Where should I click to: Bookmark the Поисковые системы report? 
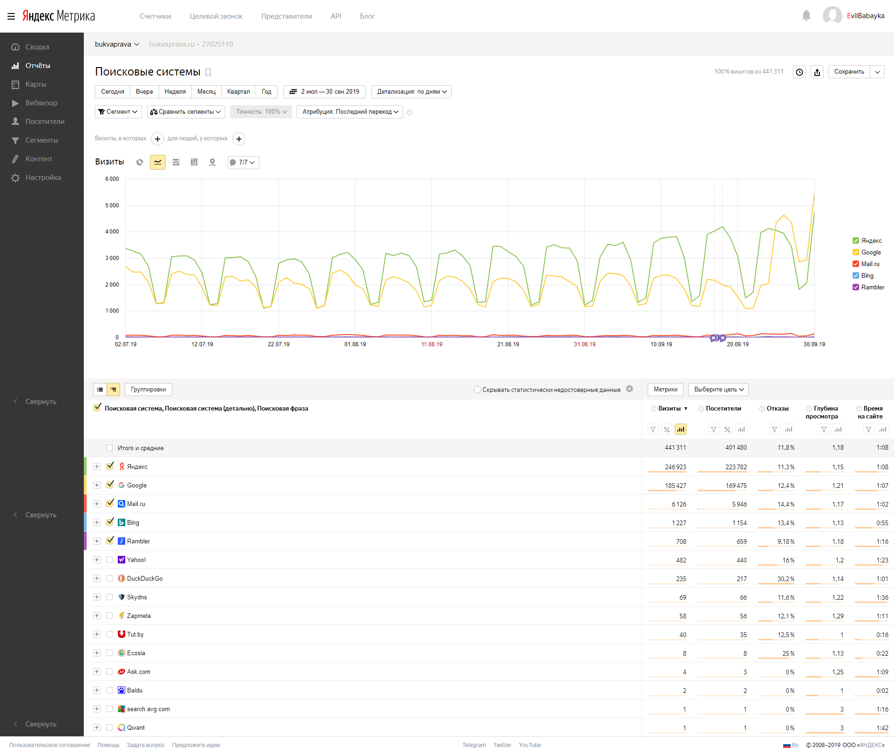tap(208, 72)
